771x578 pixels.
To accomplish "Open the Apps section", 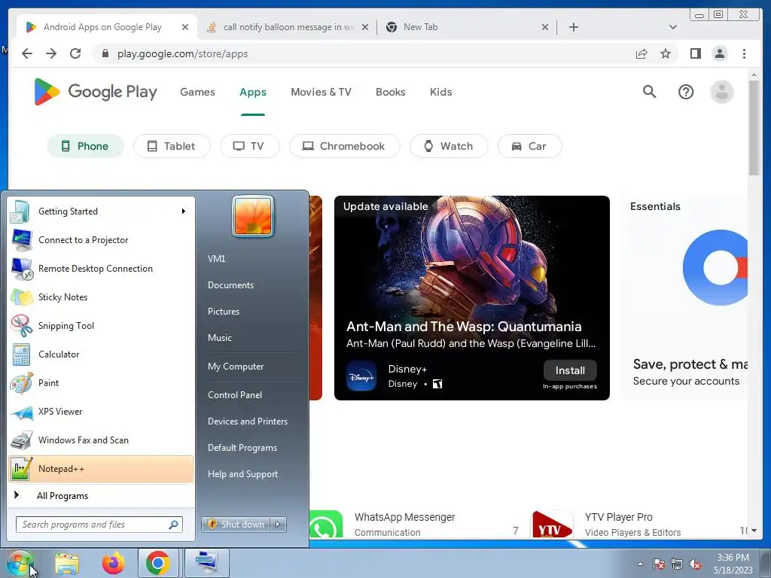I will coord(253,92).
